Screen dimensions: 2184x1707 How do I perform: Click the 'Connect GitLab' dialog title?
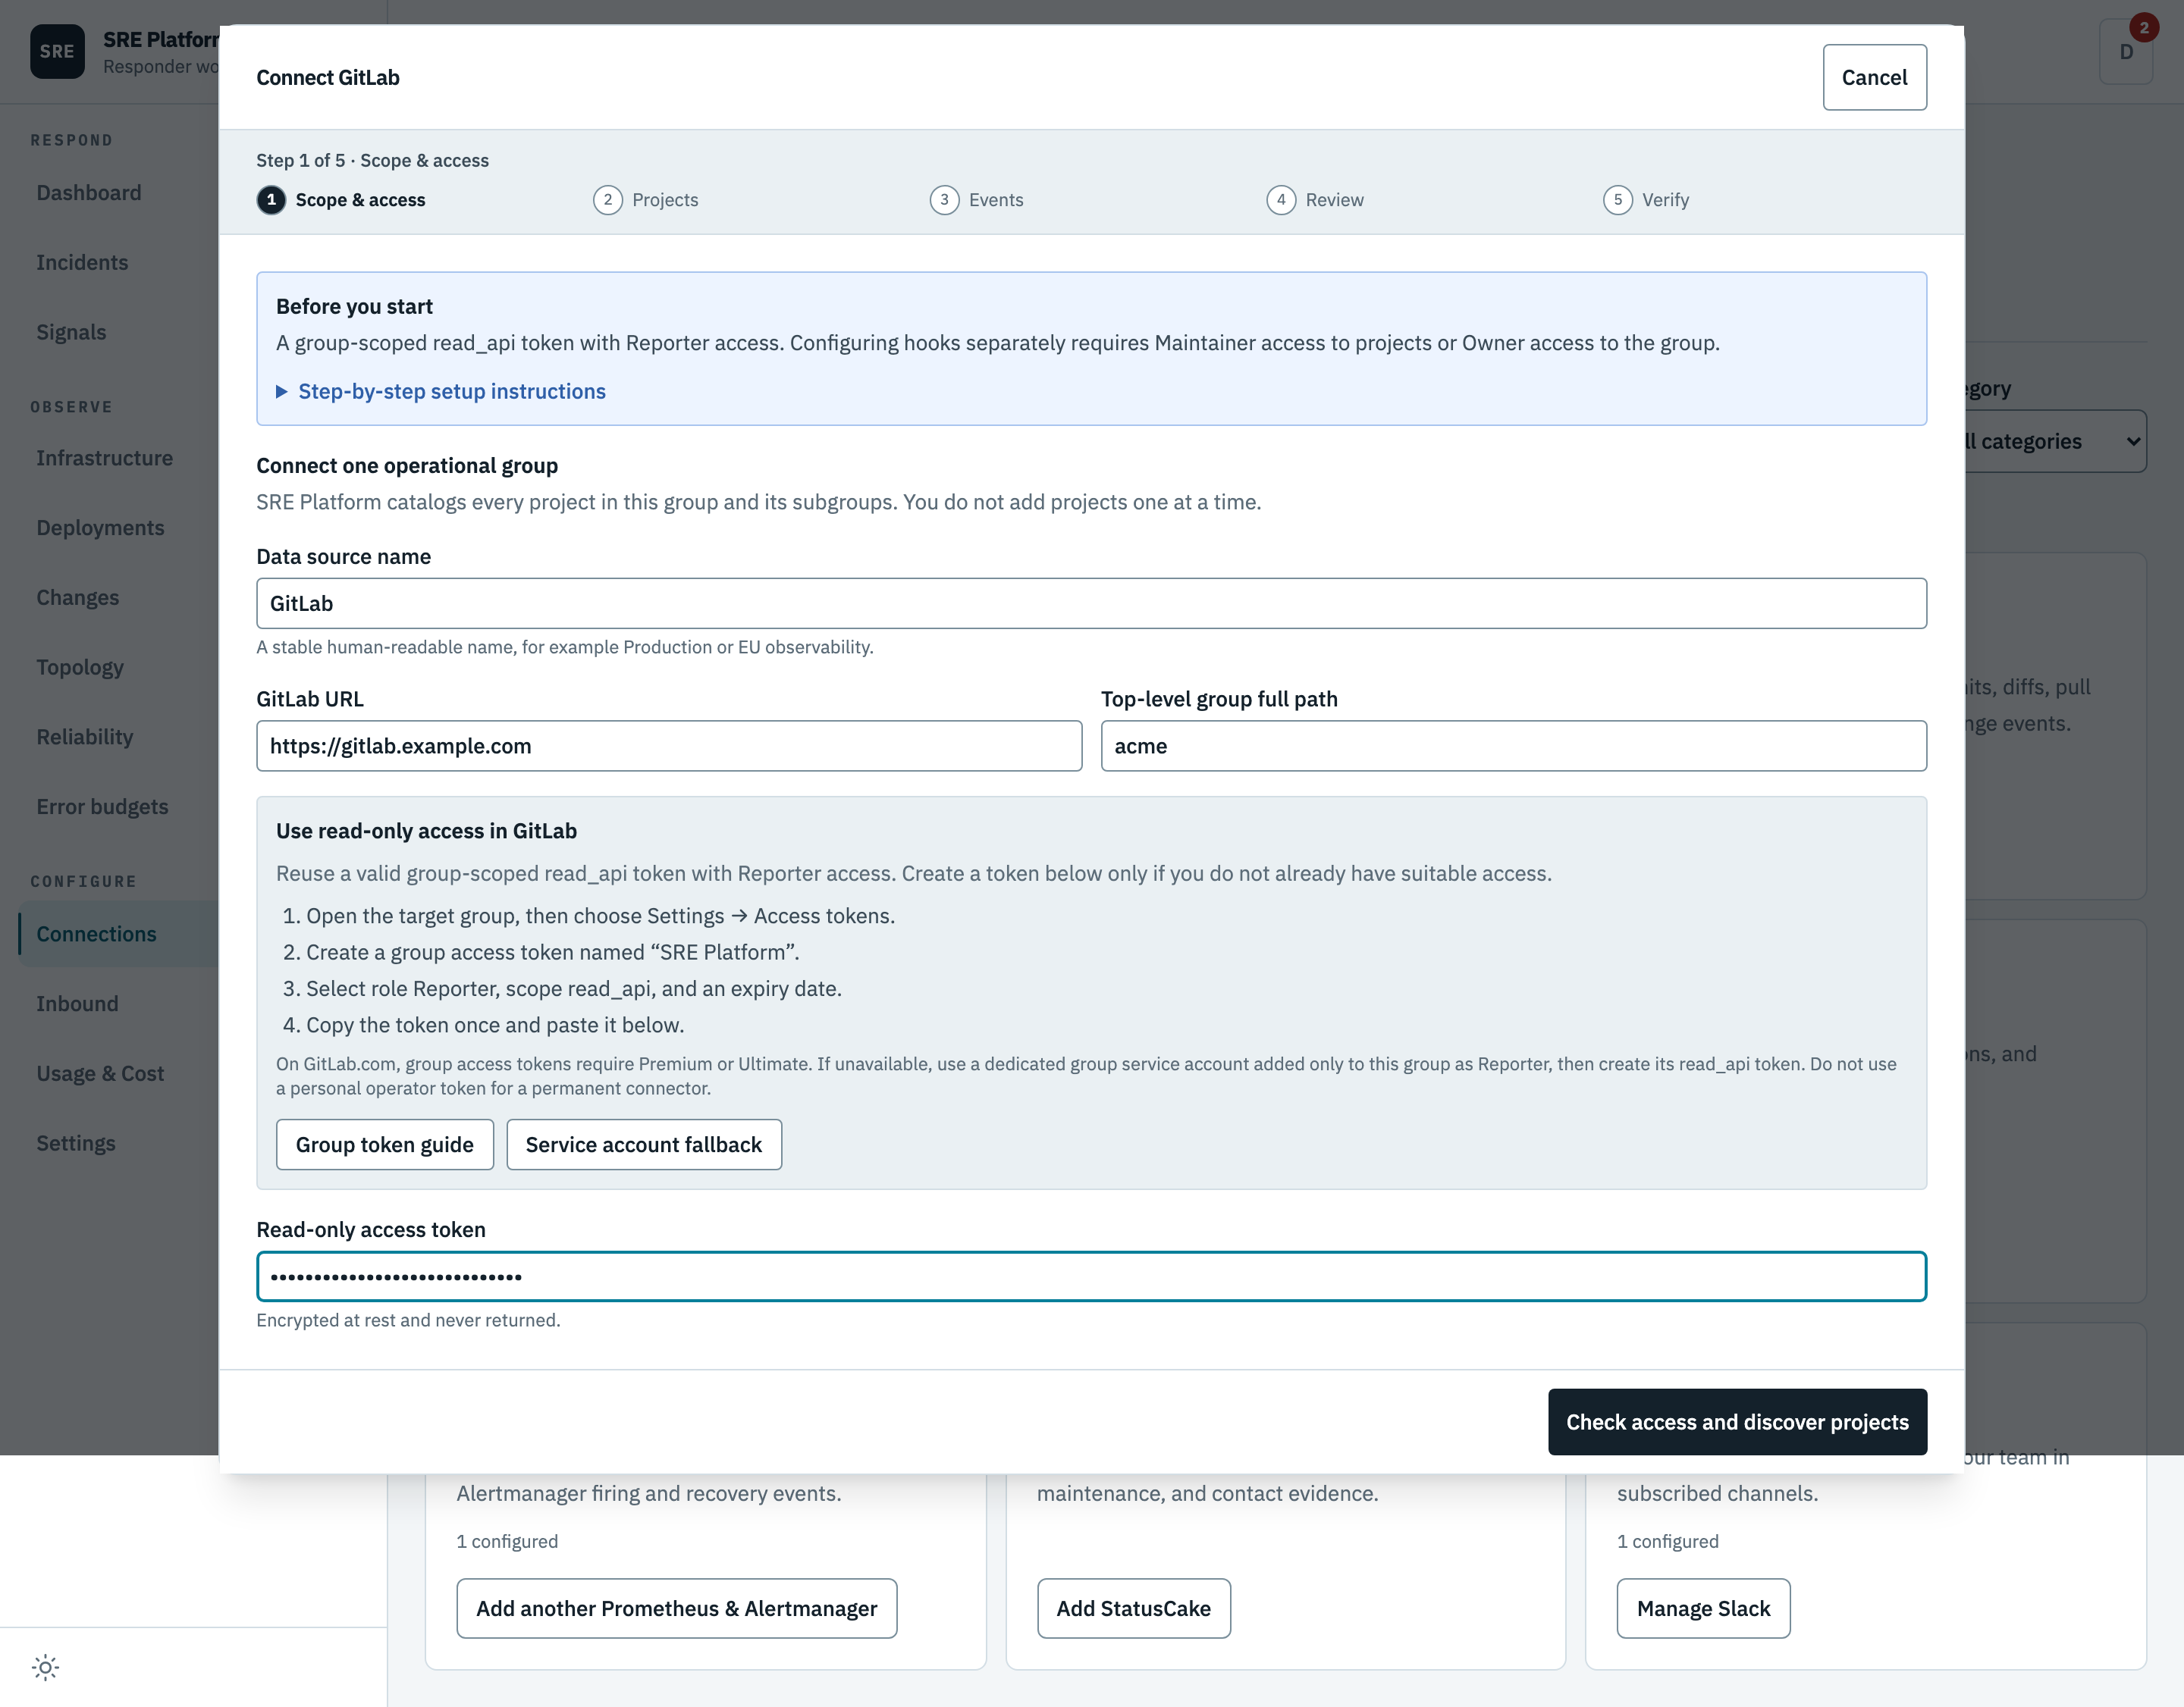click(328, 78)
